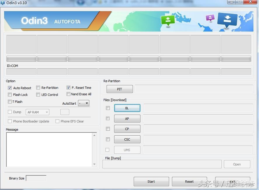
Task: Open the AP RAM dump dropdown
Action: [x=37, y=112]
